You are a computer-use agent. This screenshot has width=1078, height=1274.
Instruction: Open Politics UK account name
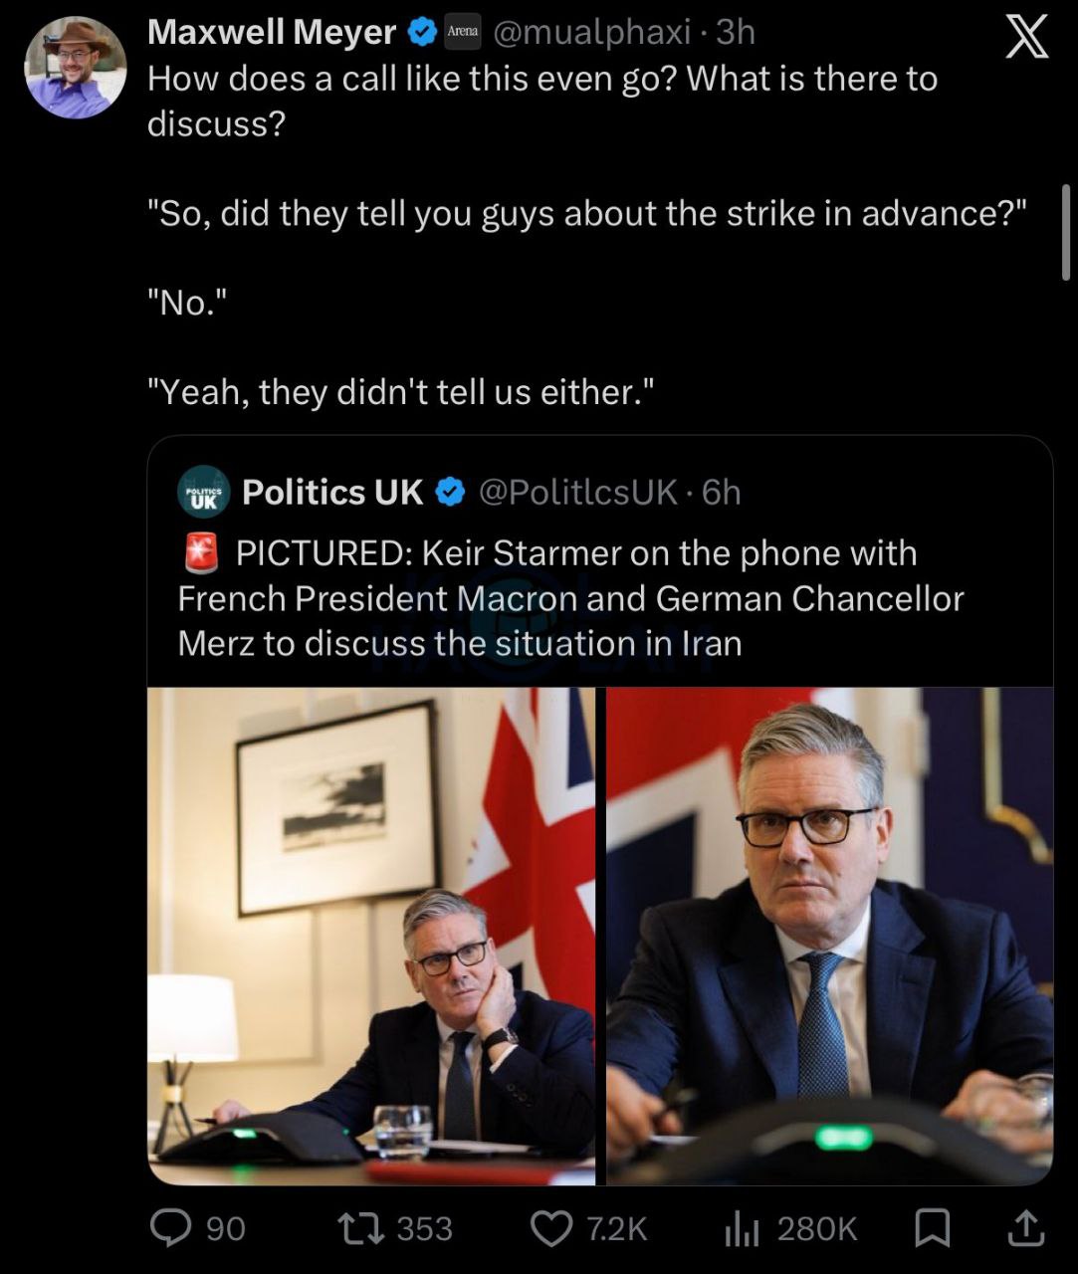pos(332,492)
